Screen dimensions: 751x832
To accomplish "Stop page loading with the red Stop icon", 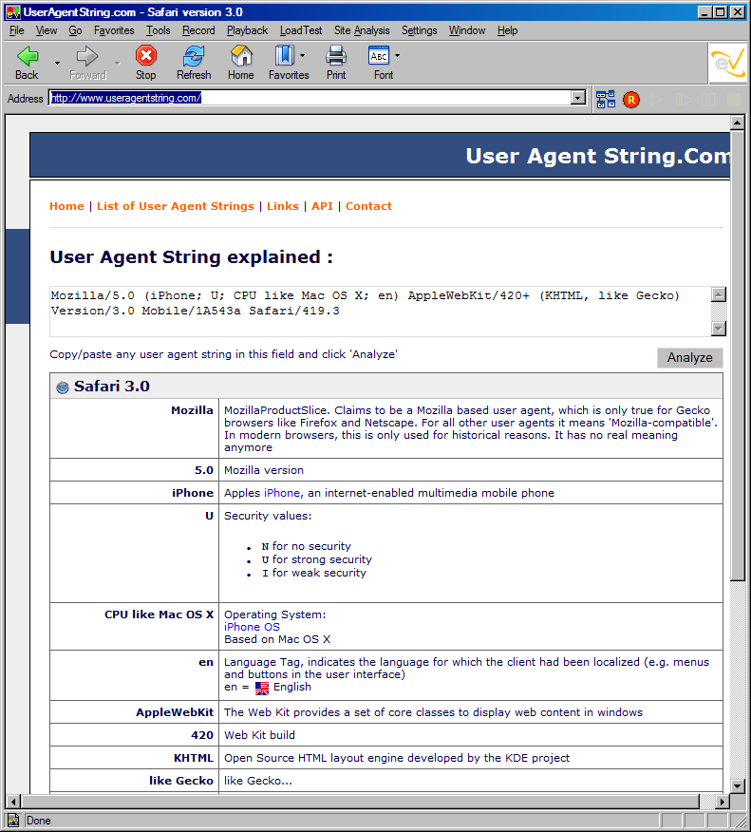I will point(146,56).
